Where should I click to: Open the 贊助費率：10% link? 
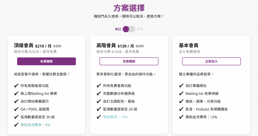pos(115,117)
